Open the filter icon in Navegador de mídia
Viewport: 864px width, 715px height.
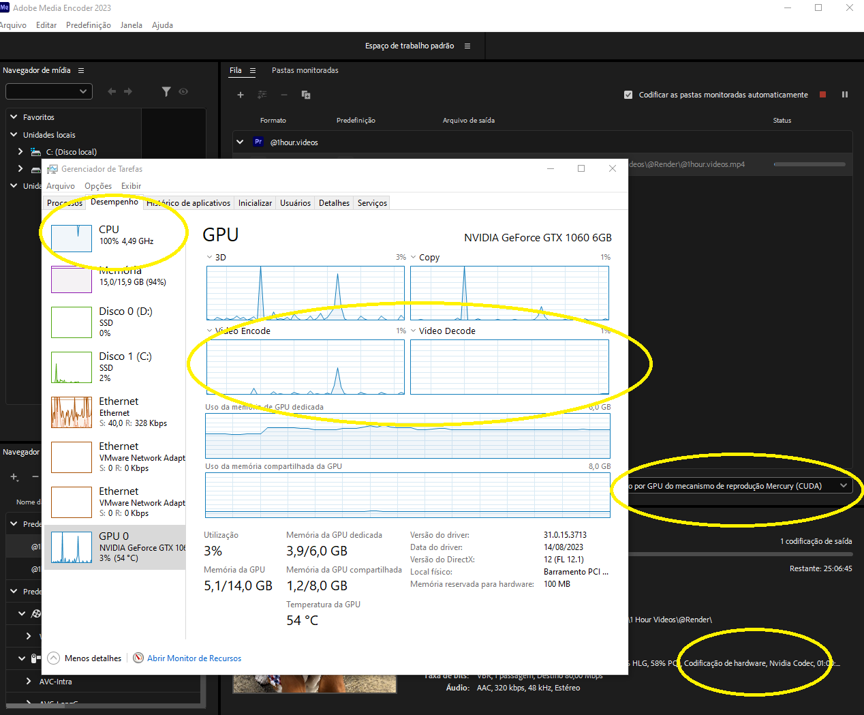[x=166, y=91]
